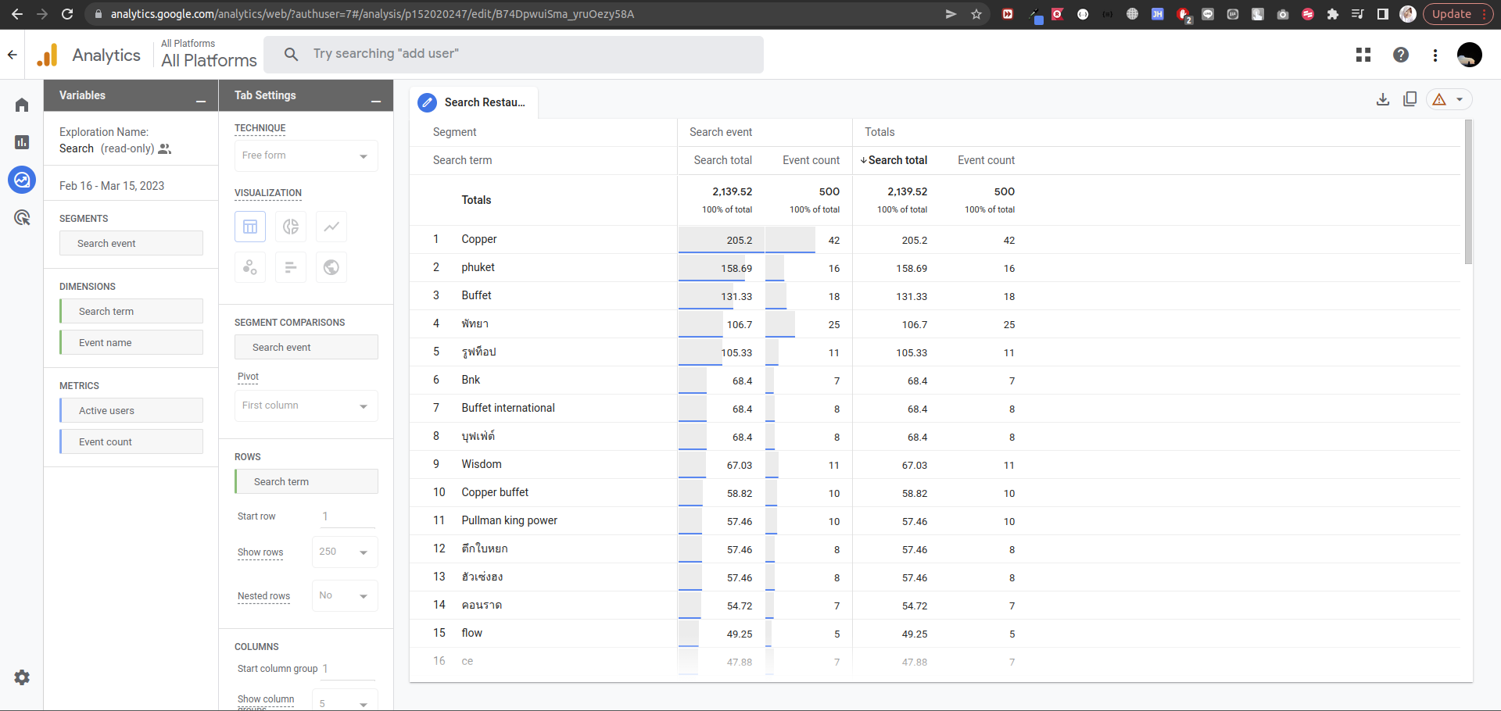
Task: Open the Explore section in sidebar
Action: coord(22,180)
